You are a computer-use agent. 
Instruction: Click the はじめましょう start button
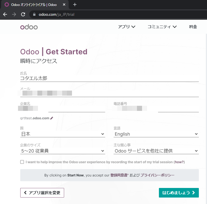(179, 193)
